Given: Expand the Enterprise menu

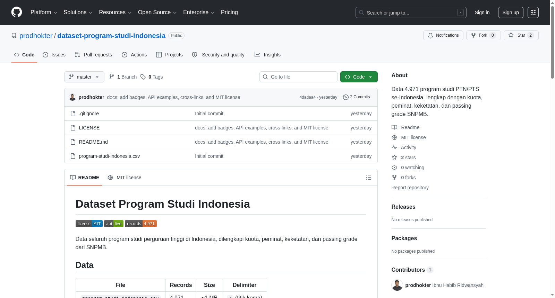Looking at the screenshot, I should click(199, 12).
